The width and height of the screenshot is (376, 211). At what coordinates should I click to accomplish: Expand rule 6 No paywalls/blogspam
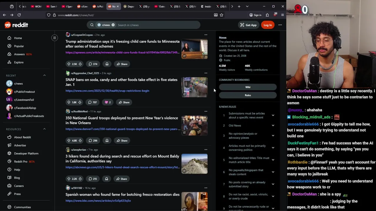coord(273,172)
